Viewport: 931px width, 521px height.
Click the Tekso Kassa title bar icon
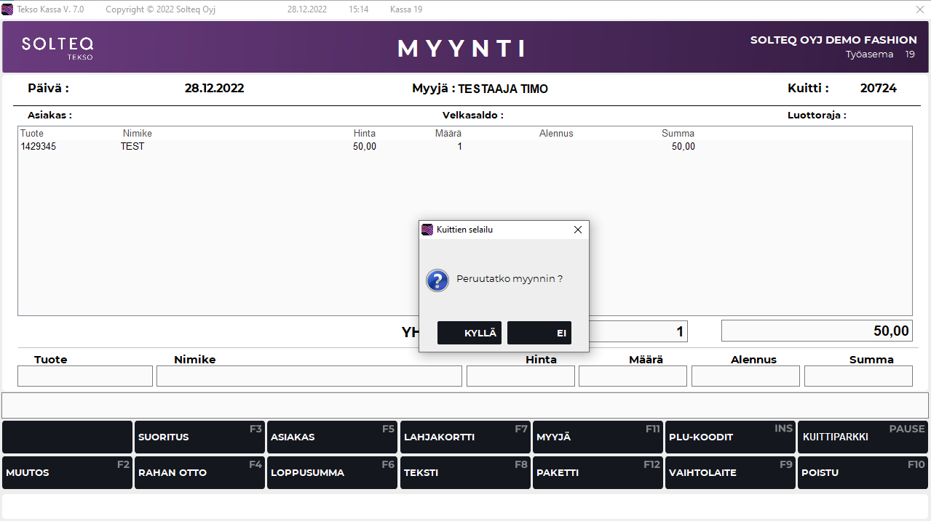click(x=7, y=9)
